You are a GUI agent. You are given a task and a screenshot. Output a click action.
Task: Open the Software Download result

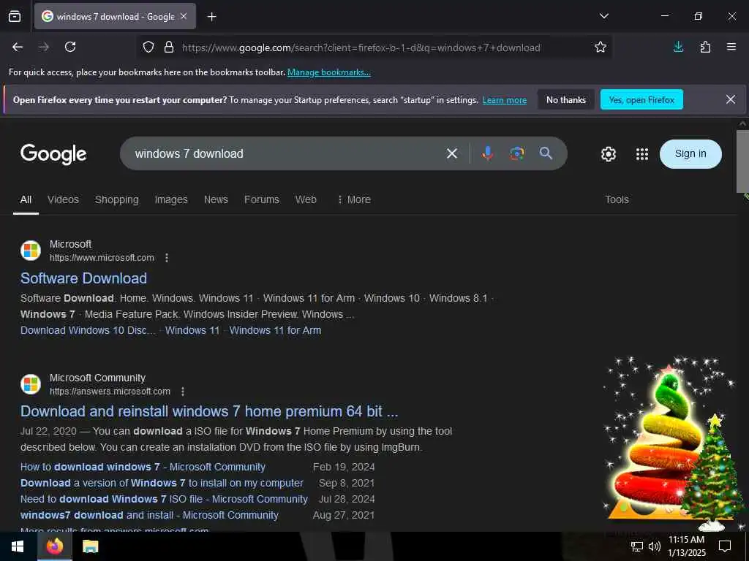(83, 278)
